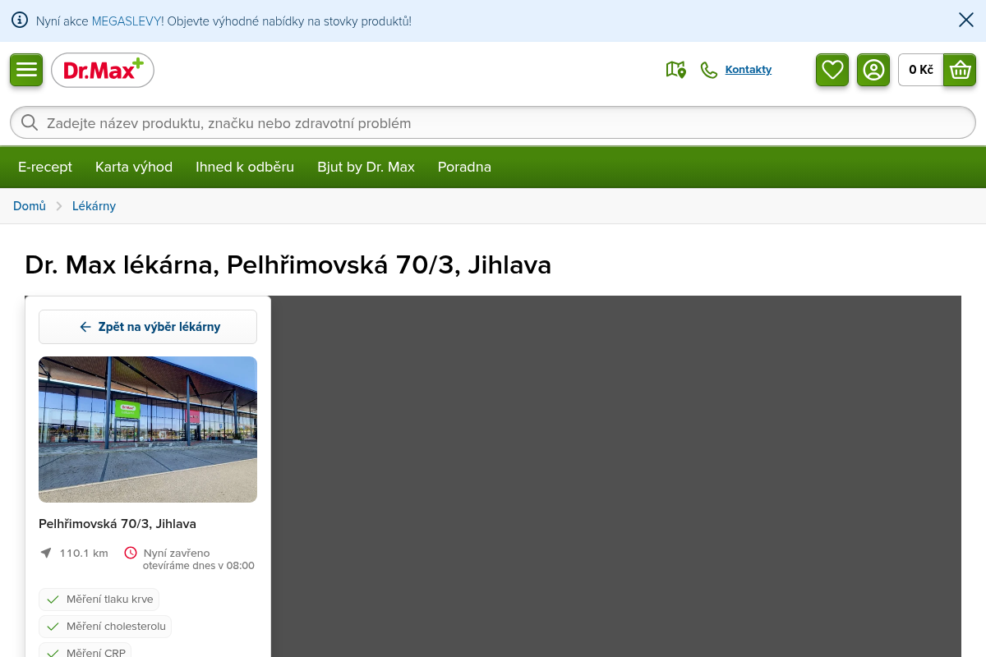Click the MEGASLEVY link in the banner
986x657 pixels.
point(127,21)
